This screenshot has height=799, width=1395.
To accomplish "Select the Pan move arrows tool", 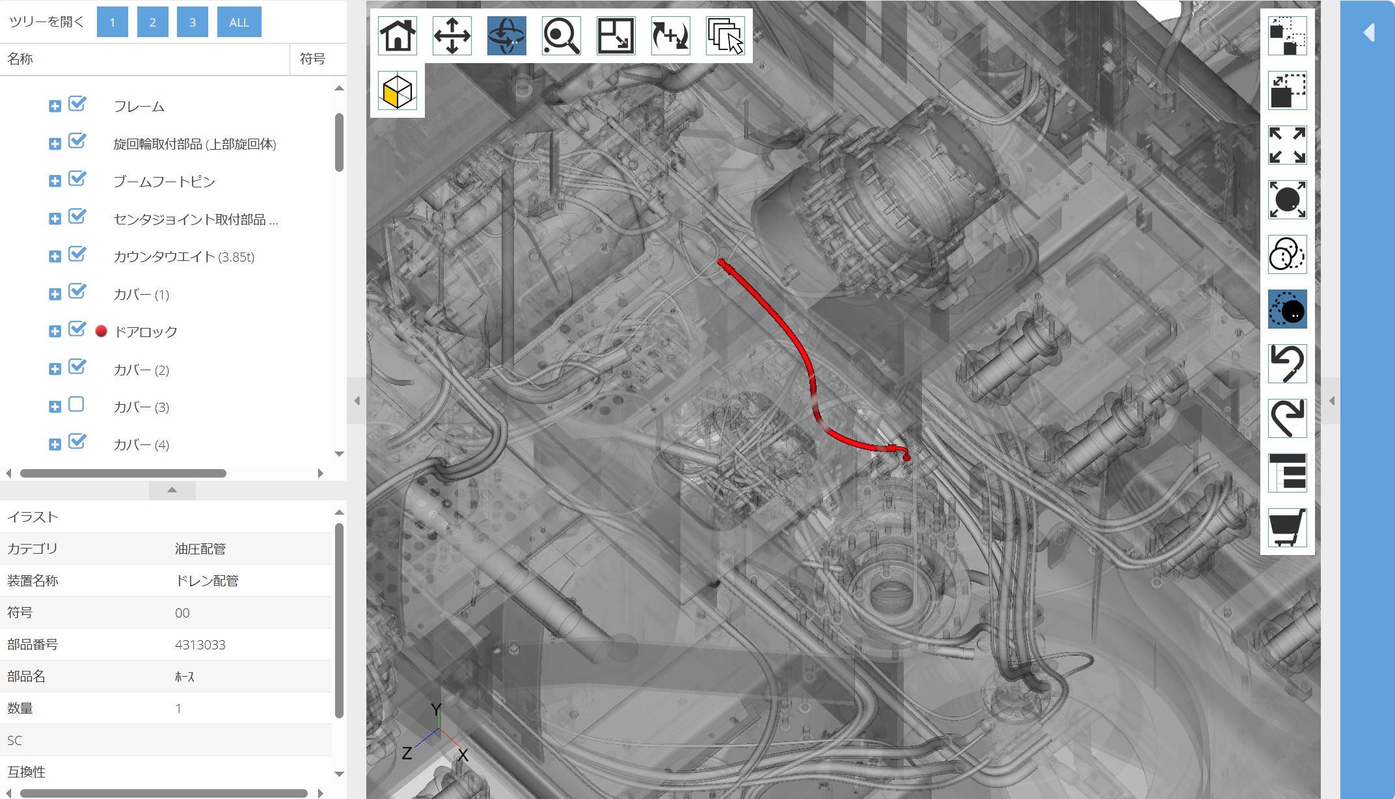I will (452, 36).
